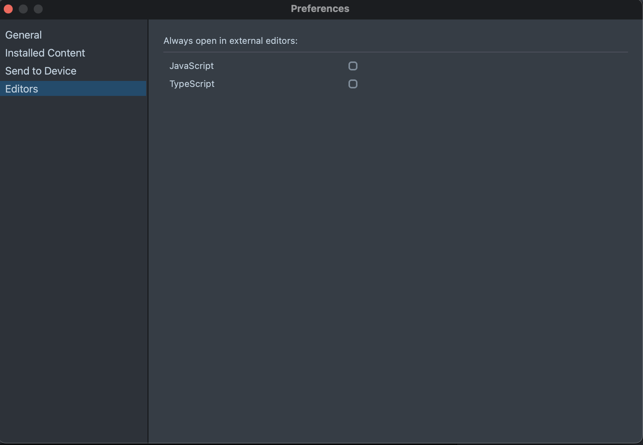Click the JavaScript text label
Image resolution: width=643 pixels, height=445 pixels.
pos(191,66)
